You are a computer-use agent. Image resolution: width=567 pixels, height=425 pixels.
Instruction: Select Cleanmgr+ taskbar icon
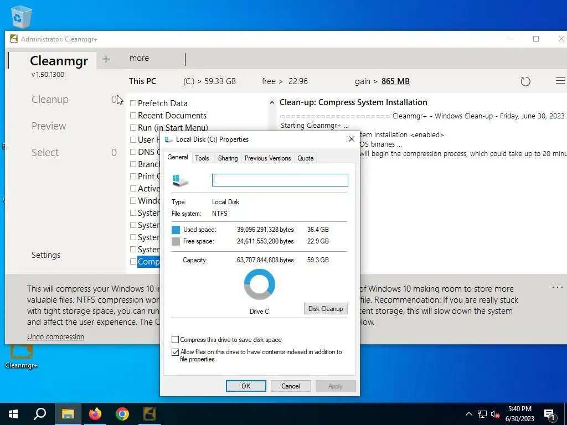click(150, 414)
